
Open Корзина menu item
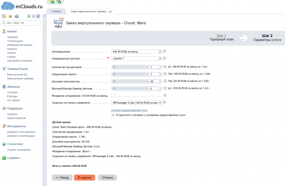click(x=12, y=49)
